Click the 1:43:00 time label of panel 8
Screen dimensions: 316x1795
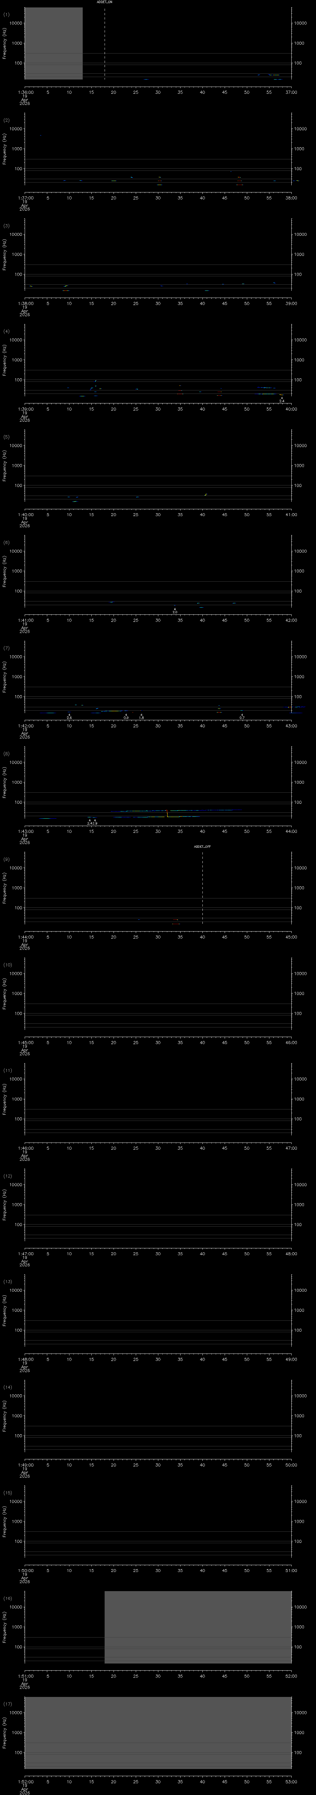pyautogui.click(x=25, y=831)
